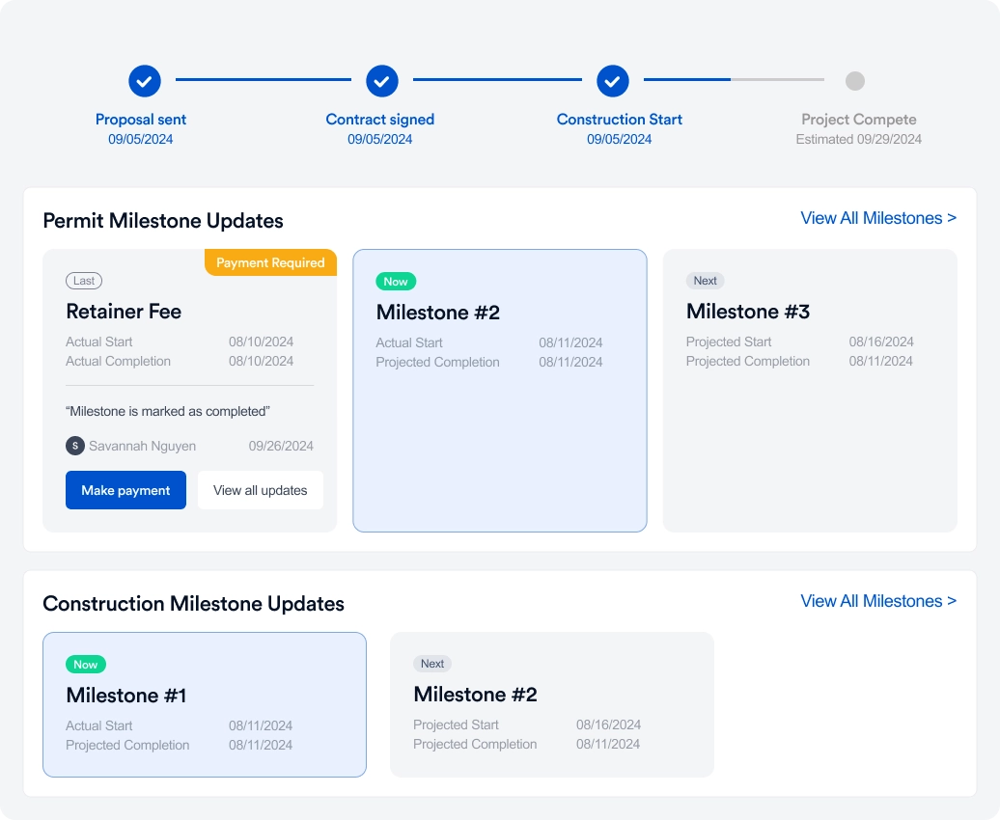Viewport: 1000px width, 820px height.
Task: Click Savannah Nguyen's avatar icon
Action: click(x=74, y=446)
